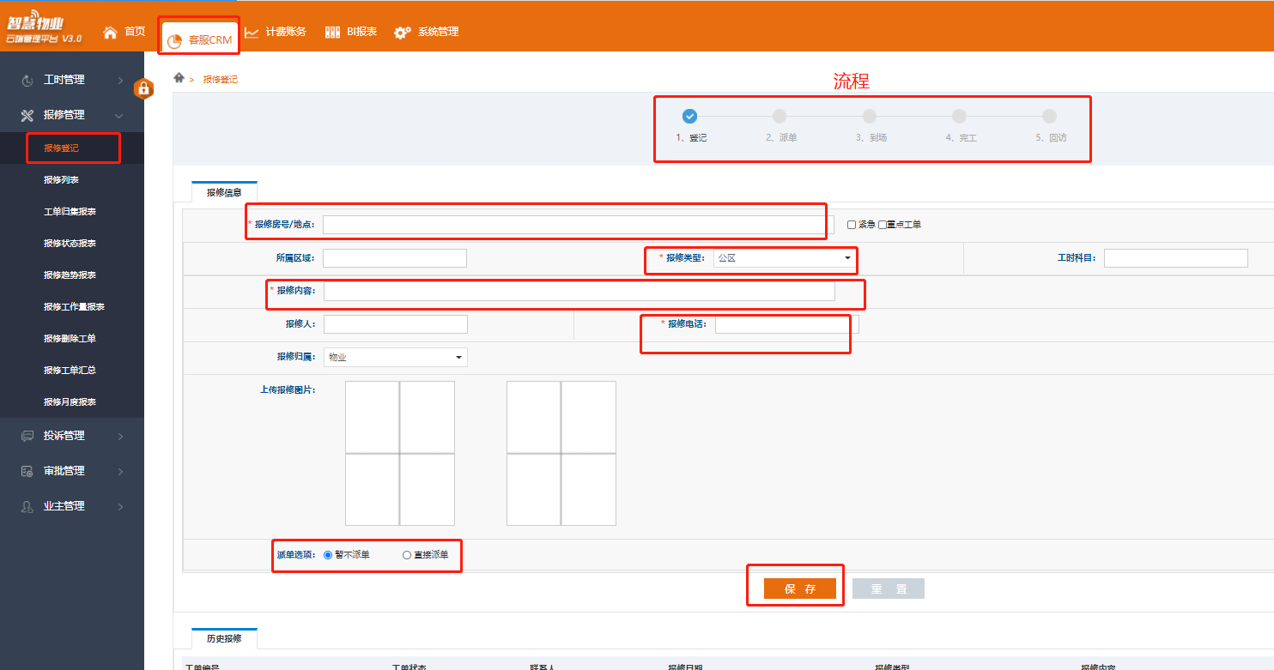This screenshot has width=1274, height=670.
Task: Click the 工时科目 input field
Action: (1176, 258)
